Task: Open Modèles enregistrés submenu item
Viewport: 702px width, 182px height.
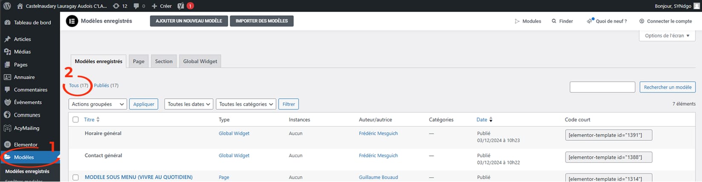Action: click(x=27, y=171)
